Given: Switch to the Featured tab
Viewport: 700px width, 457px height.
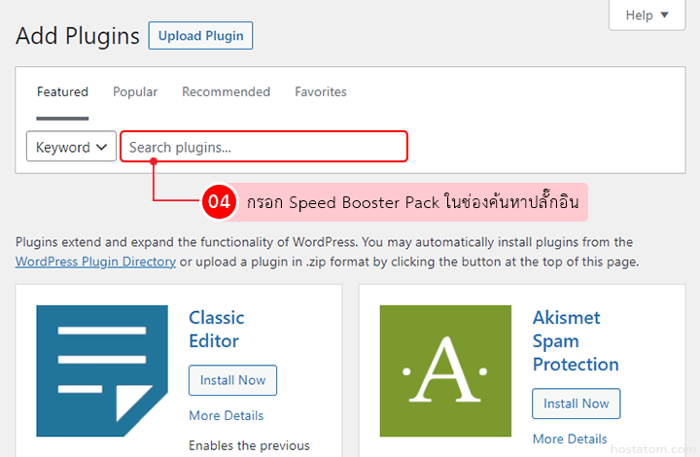Looking at the screenshot, I should click(x=62, y=92).
